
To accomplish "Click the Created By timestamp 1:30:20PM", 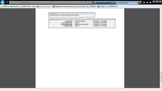I will (x=104, y=21).
